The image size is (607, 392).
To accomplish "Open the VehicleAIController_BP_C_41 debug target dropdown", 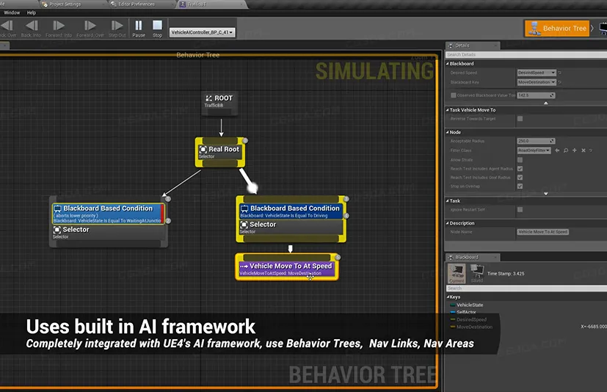I will [202, 32].
